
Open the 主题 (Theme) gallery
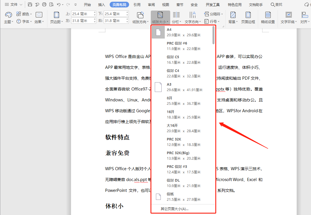(8, 17)
